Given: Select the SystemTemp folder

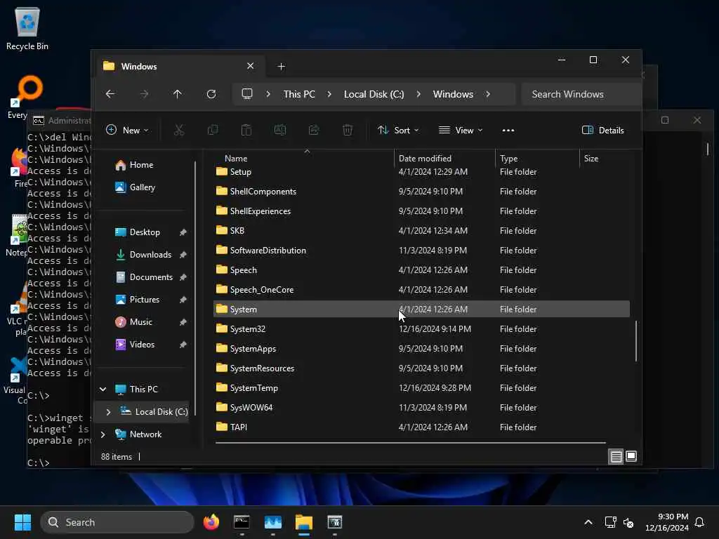Looking at the screenshot, I should 421,387.
